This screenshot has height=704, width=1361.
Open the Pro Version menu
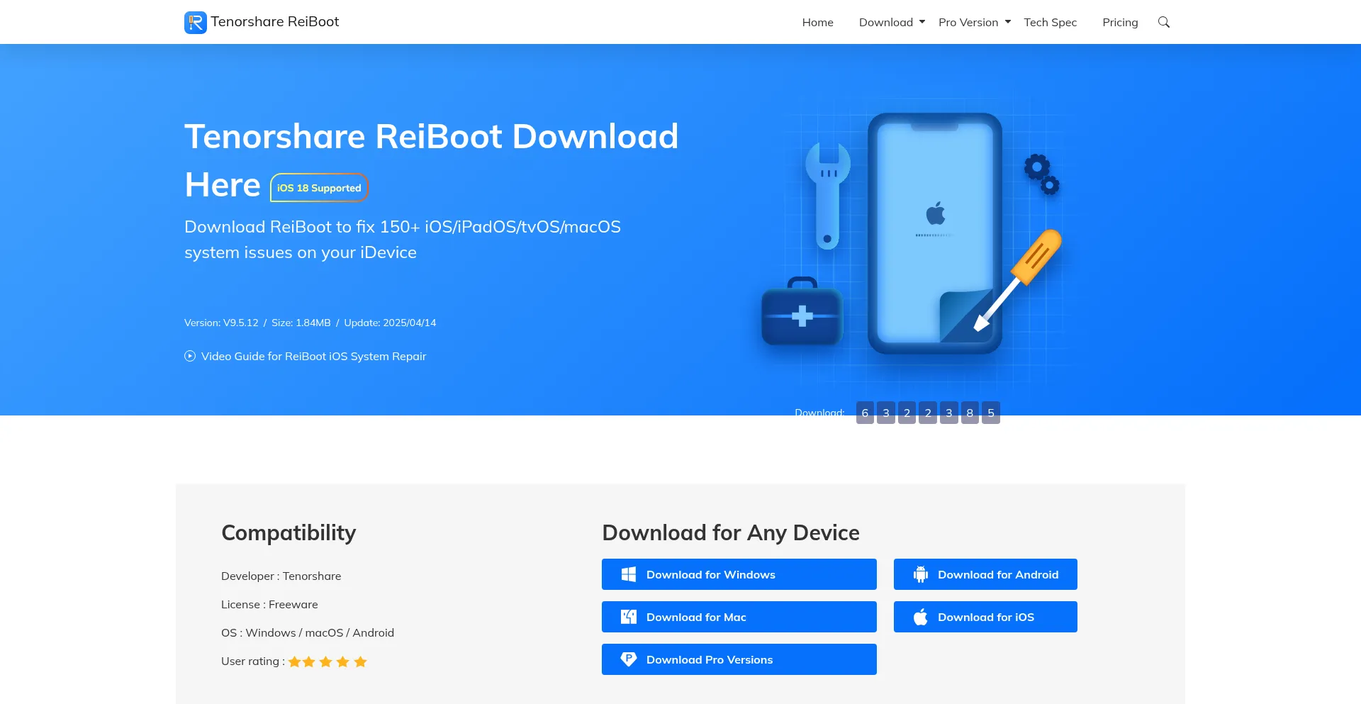coord(968,22)
